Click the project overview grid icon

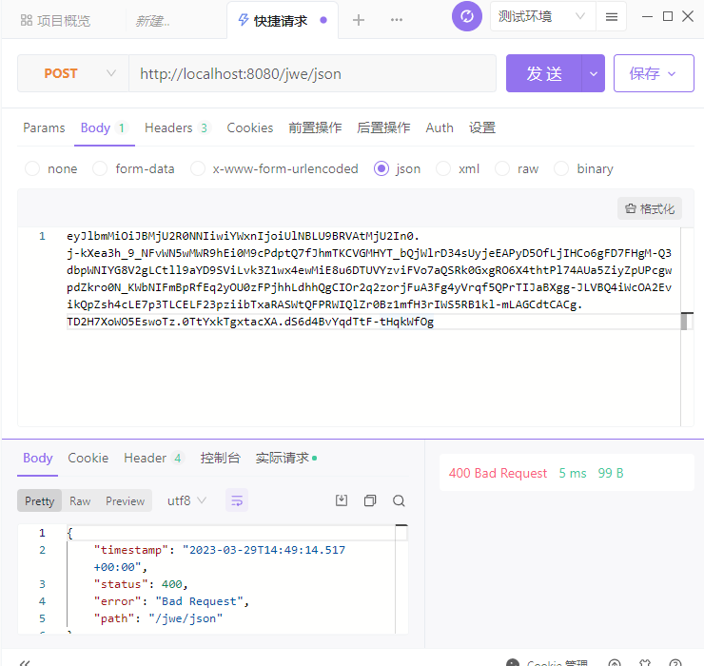coord(27,20)
